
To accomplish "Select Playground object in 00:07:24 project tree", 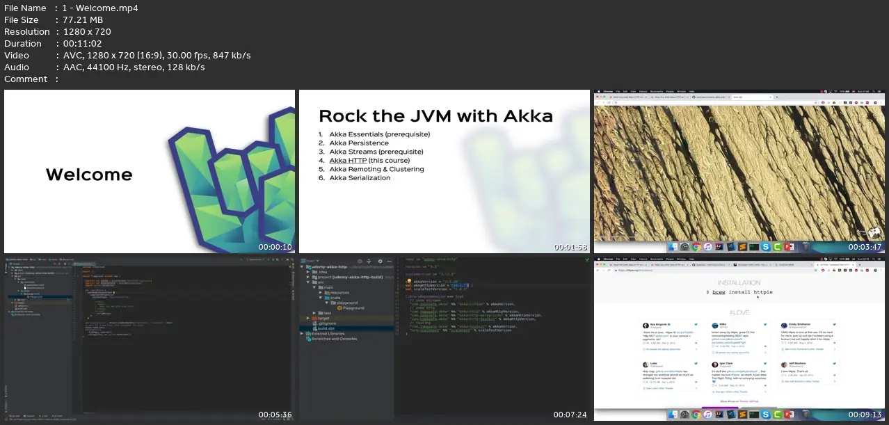I will 350,308.
